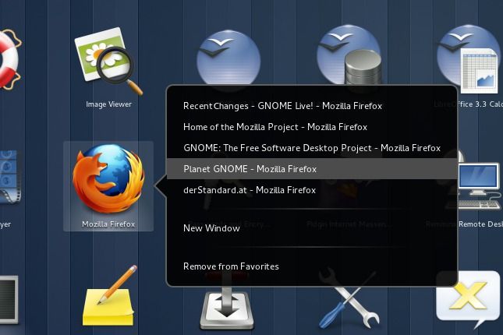Click the monitor icon at bottom left
This screenshot has height=335, width=503.
6,300
